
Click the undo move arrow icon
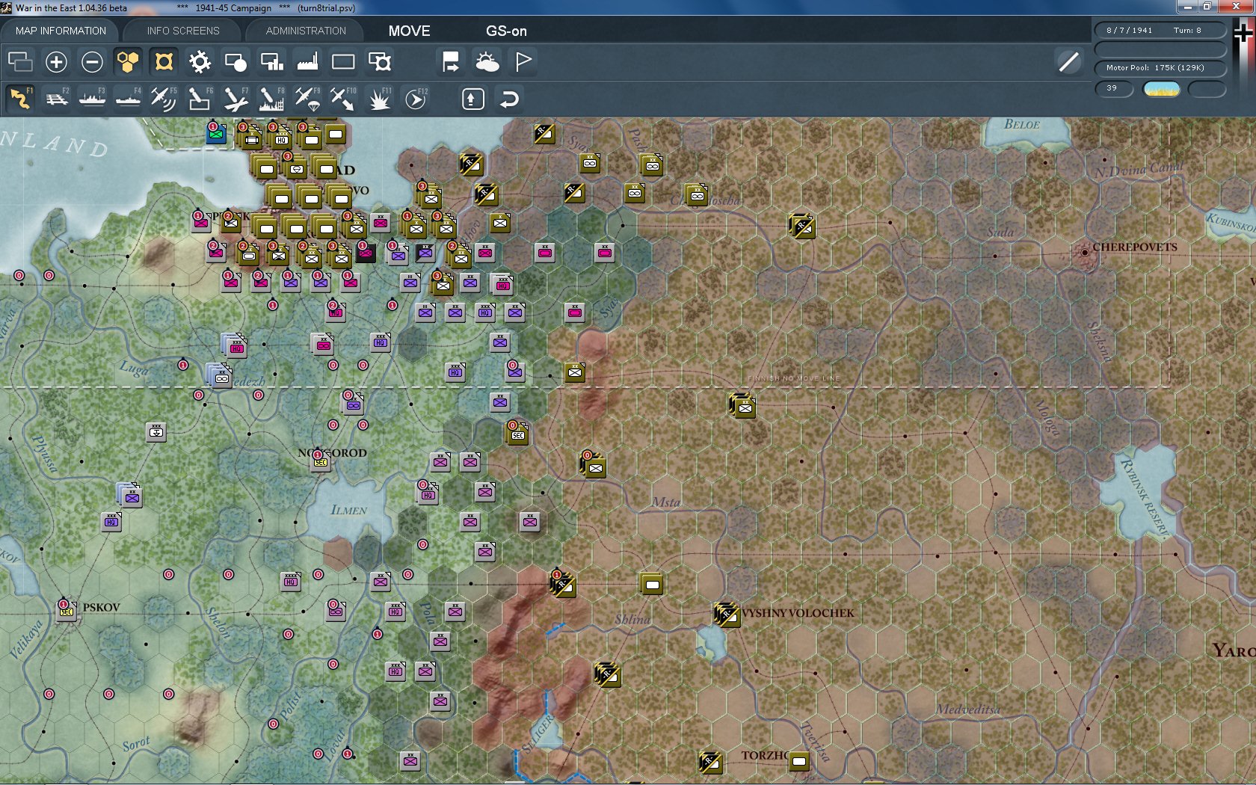509,99
